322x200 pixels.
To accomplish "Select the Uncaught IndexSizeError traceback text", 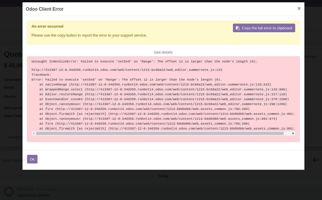I will pyautogui.click(x=144, y=61).
